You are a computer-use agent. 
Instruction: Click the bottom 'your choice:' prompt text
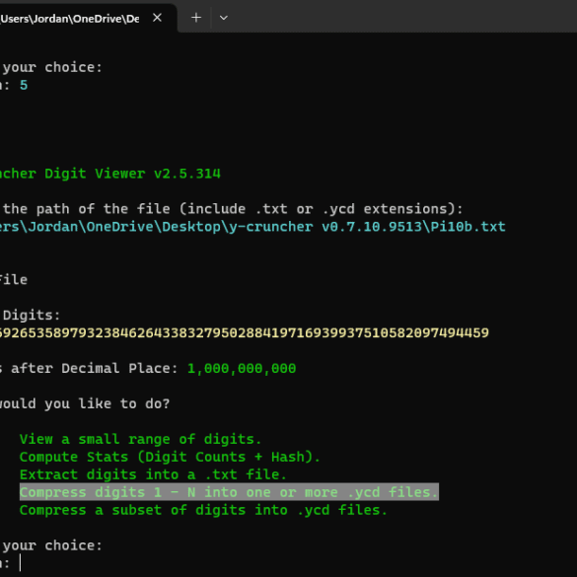[x=52, y=545]
